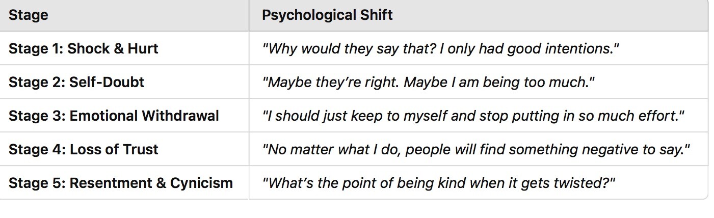The width and height of the screenshot is (714, 218).
Task: Click the "Psychological Shift" column header
Action: pos(327,15)
